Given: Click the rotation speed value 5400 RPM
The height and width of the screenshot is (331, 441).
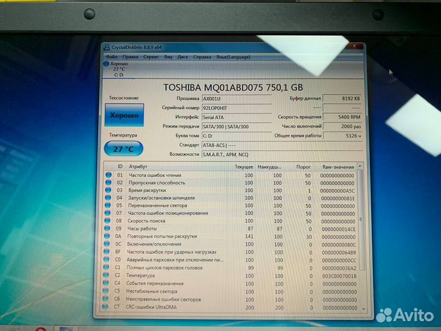Looking at the screenshot, I should (x=342, y=117).
